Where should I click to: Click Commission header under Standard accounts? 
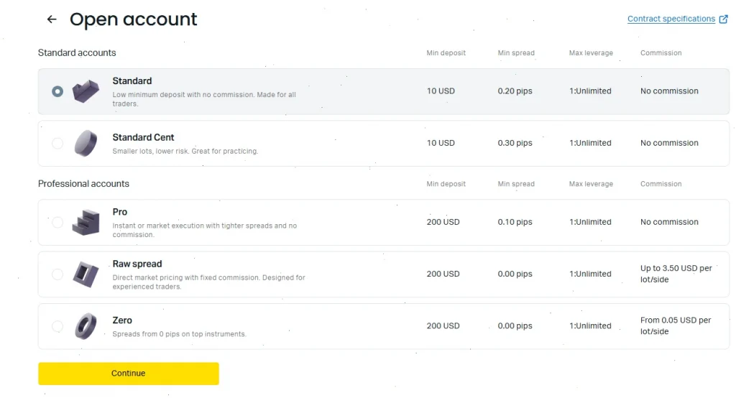661,53
